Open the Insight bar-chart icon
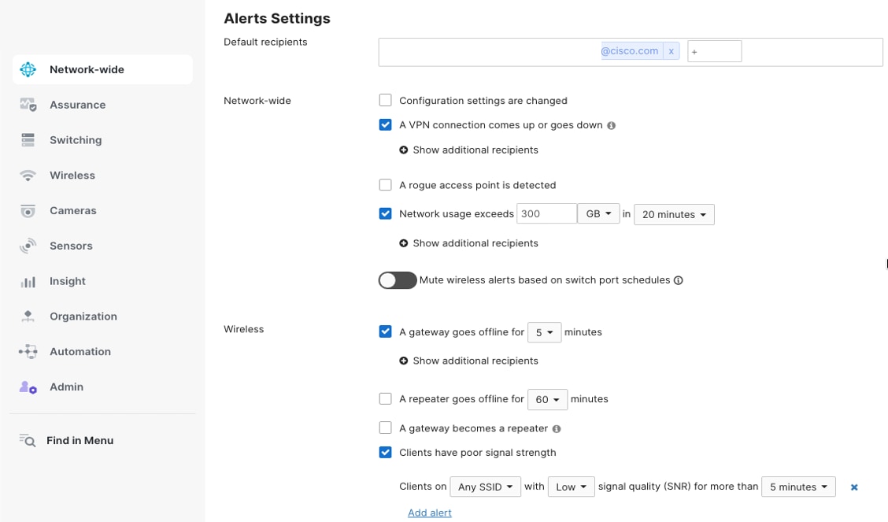 [28, 281]
